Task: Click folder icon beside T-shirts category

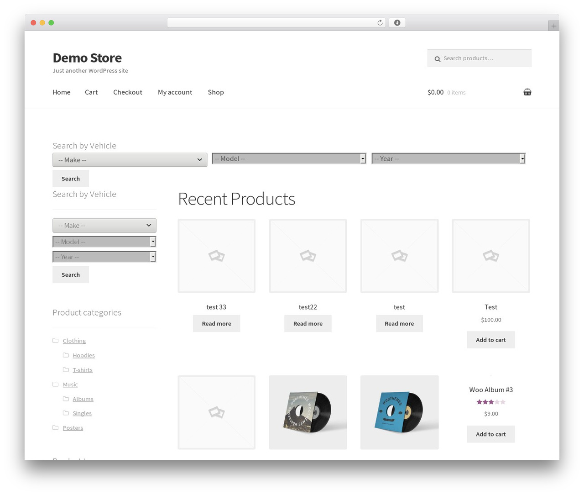Action: (x=66, y=370)
